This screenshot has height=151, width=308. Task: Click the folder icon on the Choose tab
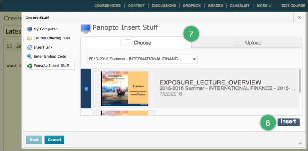(125, 42)
